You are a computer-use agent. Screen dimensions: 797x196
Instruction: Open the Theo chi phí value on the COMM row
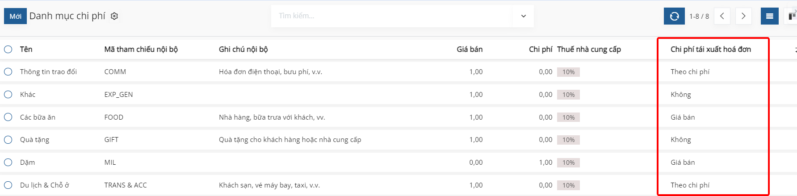click(690, 72)
